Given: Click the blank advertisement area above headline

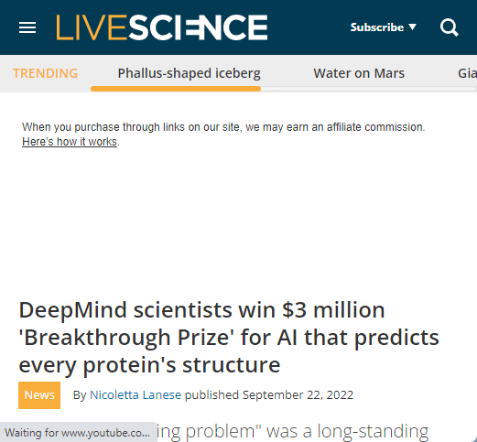Looking at the screenshot, I should 238,220.
